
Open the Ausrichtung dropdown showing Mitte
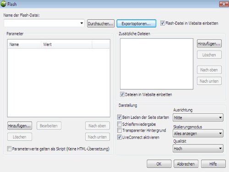pos(198,117)
